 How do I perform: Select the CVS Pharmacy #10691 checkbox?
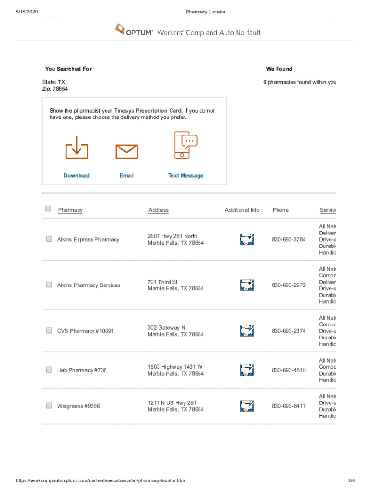tap(49, 331)
